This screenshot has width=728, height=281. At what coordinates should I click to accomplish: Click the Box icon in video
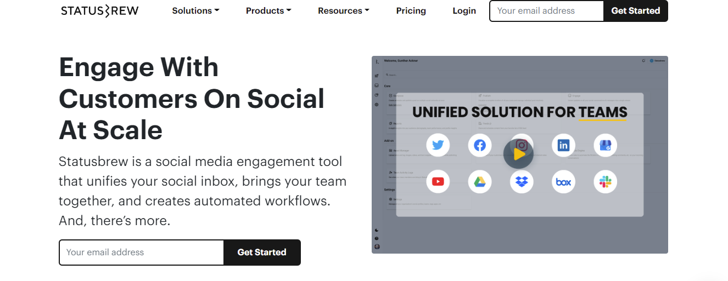tap(563, 182)
